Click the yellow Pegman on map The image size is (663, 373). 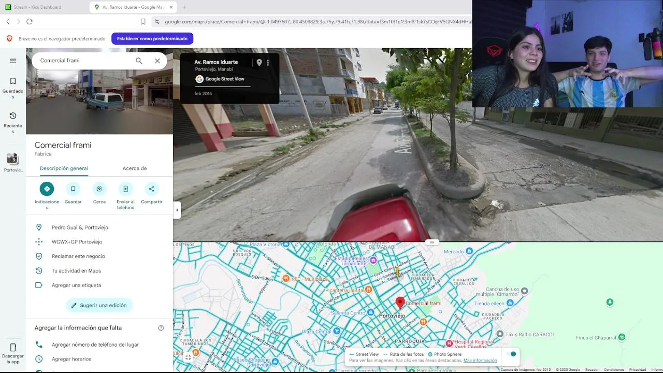pos(398,272)
